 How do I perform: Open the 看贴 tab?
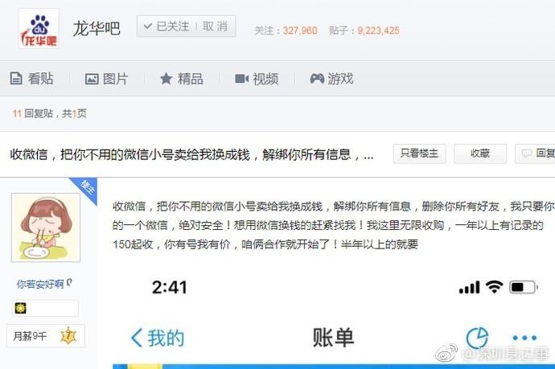click(31, 79)
